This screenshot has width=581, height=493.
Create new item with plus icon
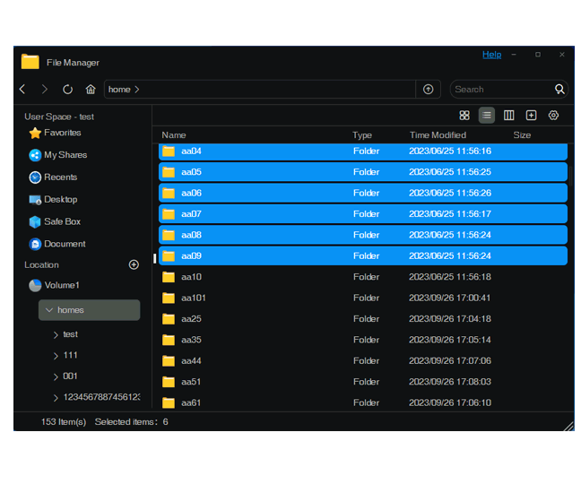click(x=531, y=116)
